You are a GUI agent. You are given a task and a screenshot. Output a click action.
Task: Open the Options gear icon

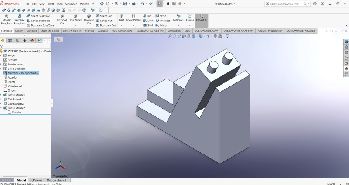(180, 4)
